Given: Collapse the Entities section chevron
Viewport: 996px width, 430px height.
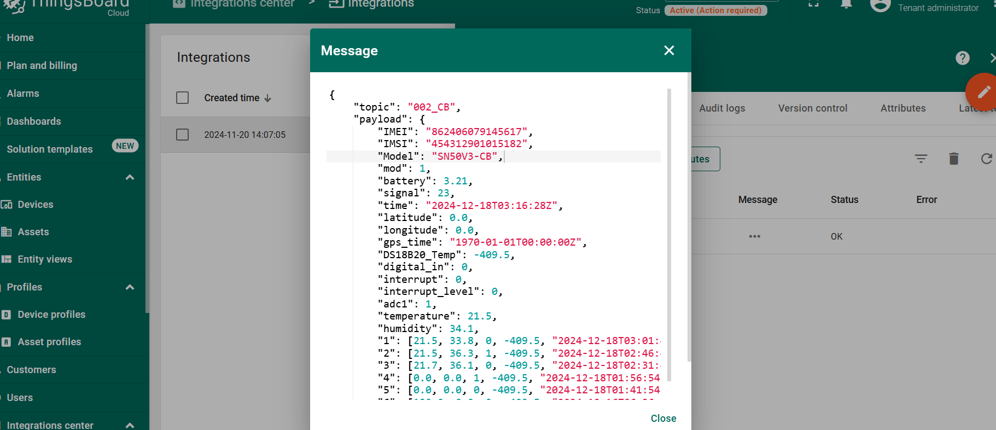Looking at the screenshot, I should [130, 177].
